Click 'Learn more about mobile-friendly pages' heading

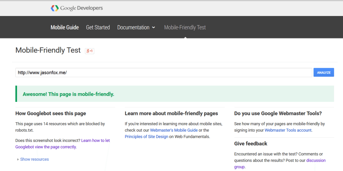(x=171, y=114)
